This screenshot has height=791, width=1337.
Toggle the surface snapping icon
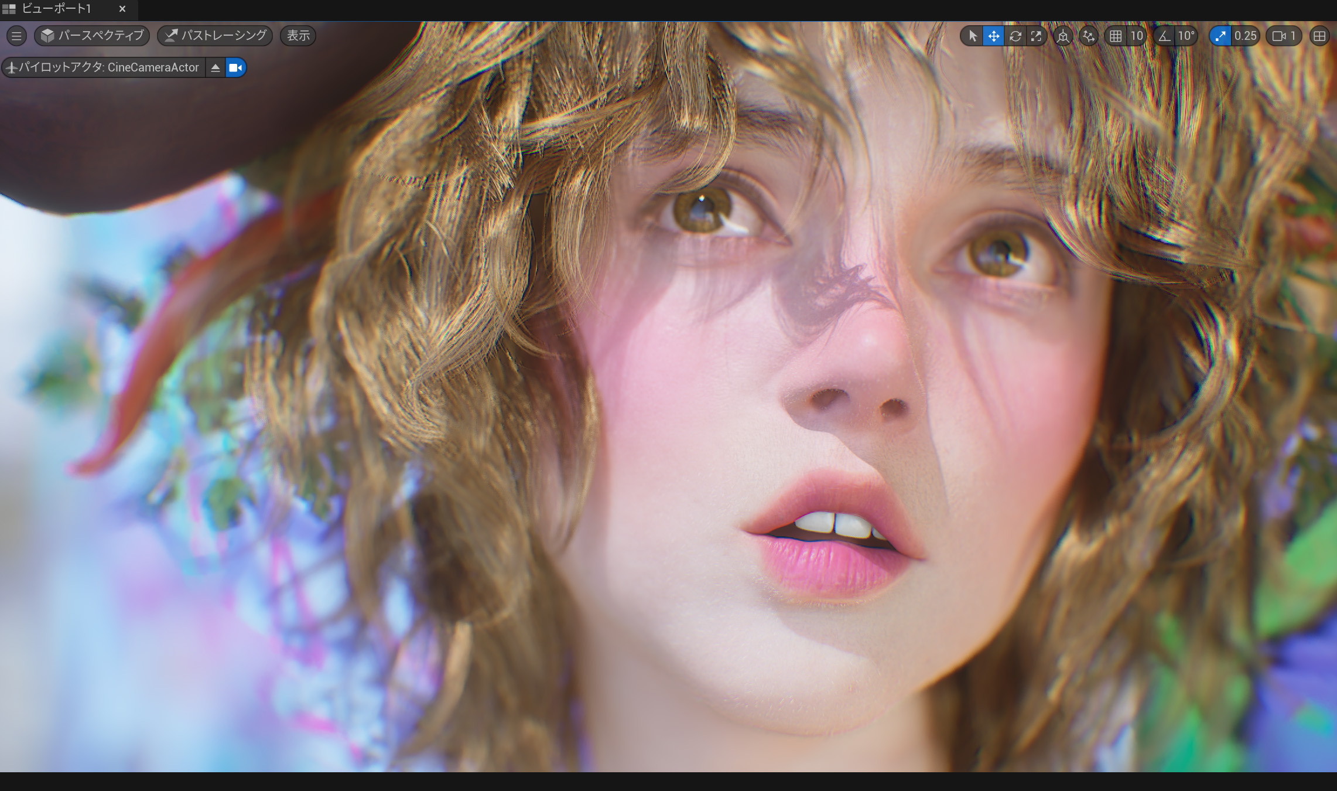1089,36
